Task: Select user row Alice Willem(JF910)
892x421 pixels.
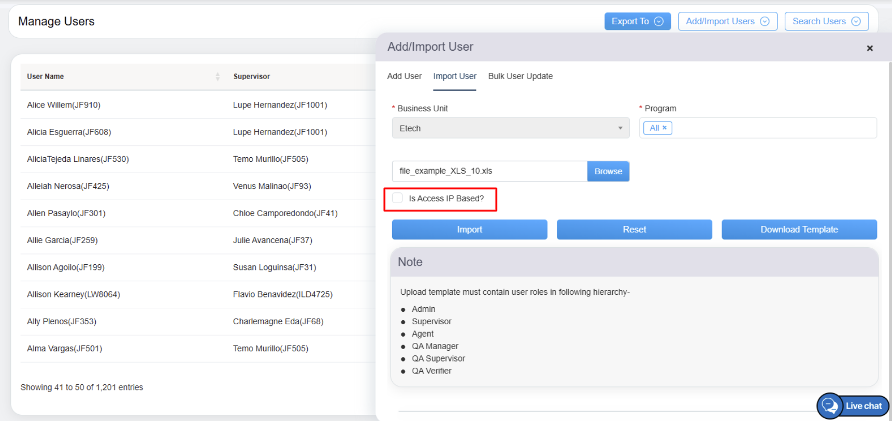Action: click(64, 105)
